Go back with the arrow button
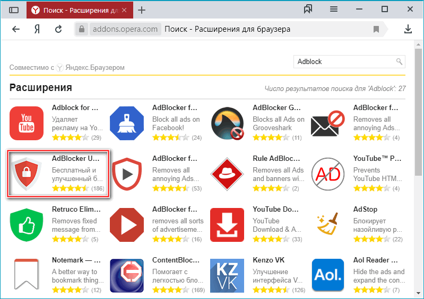Image resolution: width=424 pixels, height=299 pixels. click(16, 29)
